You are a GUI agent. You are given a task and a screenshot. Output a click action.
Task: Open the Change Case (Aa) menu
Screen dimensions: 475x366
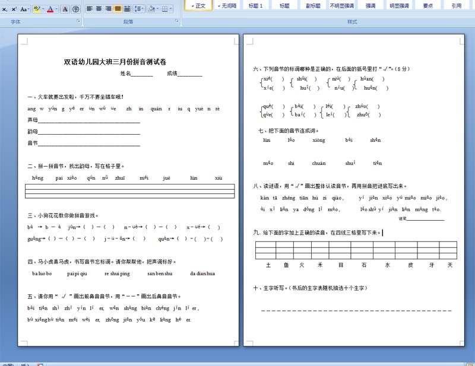tap(24, 9)
